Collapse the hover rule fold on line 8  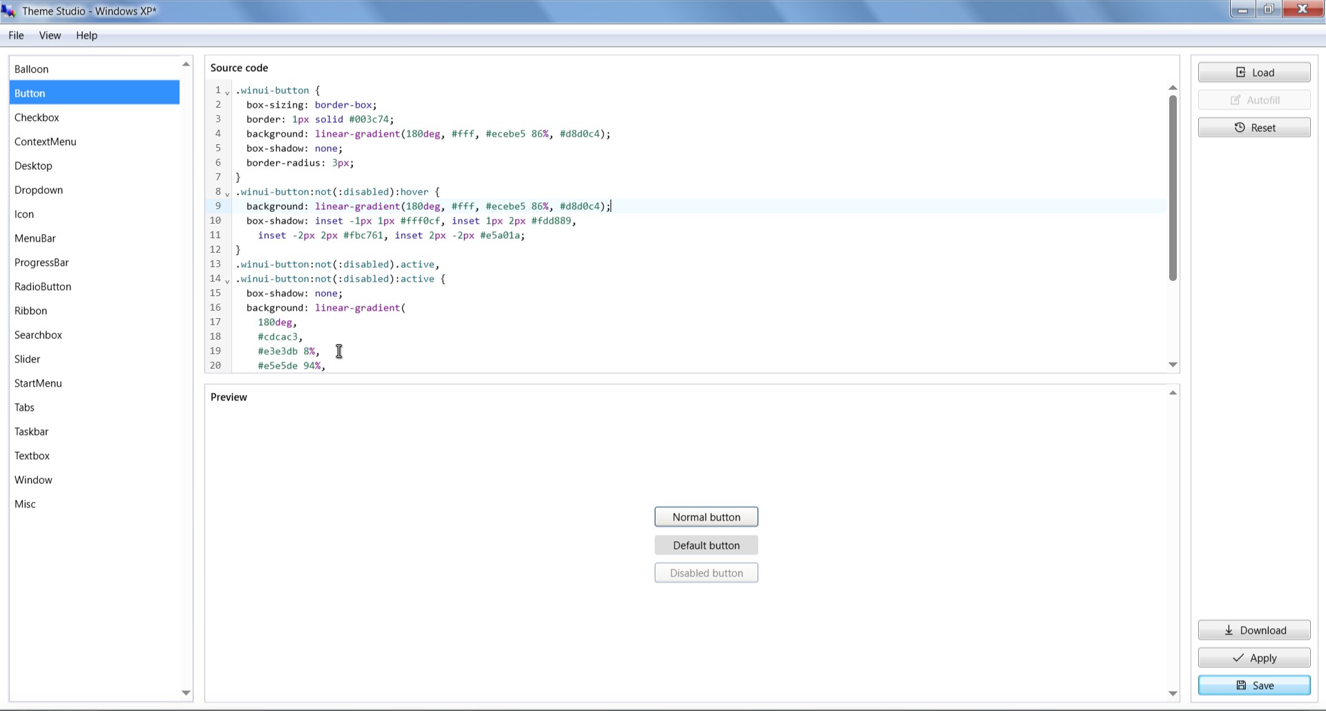227,194
